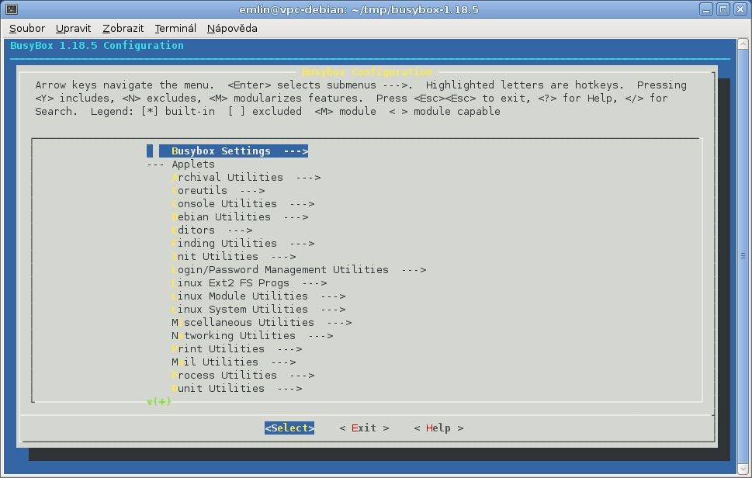The image size is (752, 478).
Task: Click the <Select> button
Action: 289,428
